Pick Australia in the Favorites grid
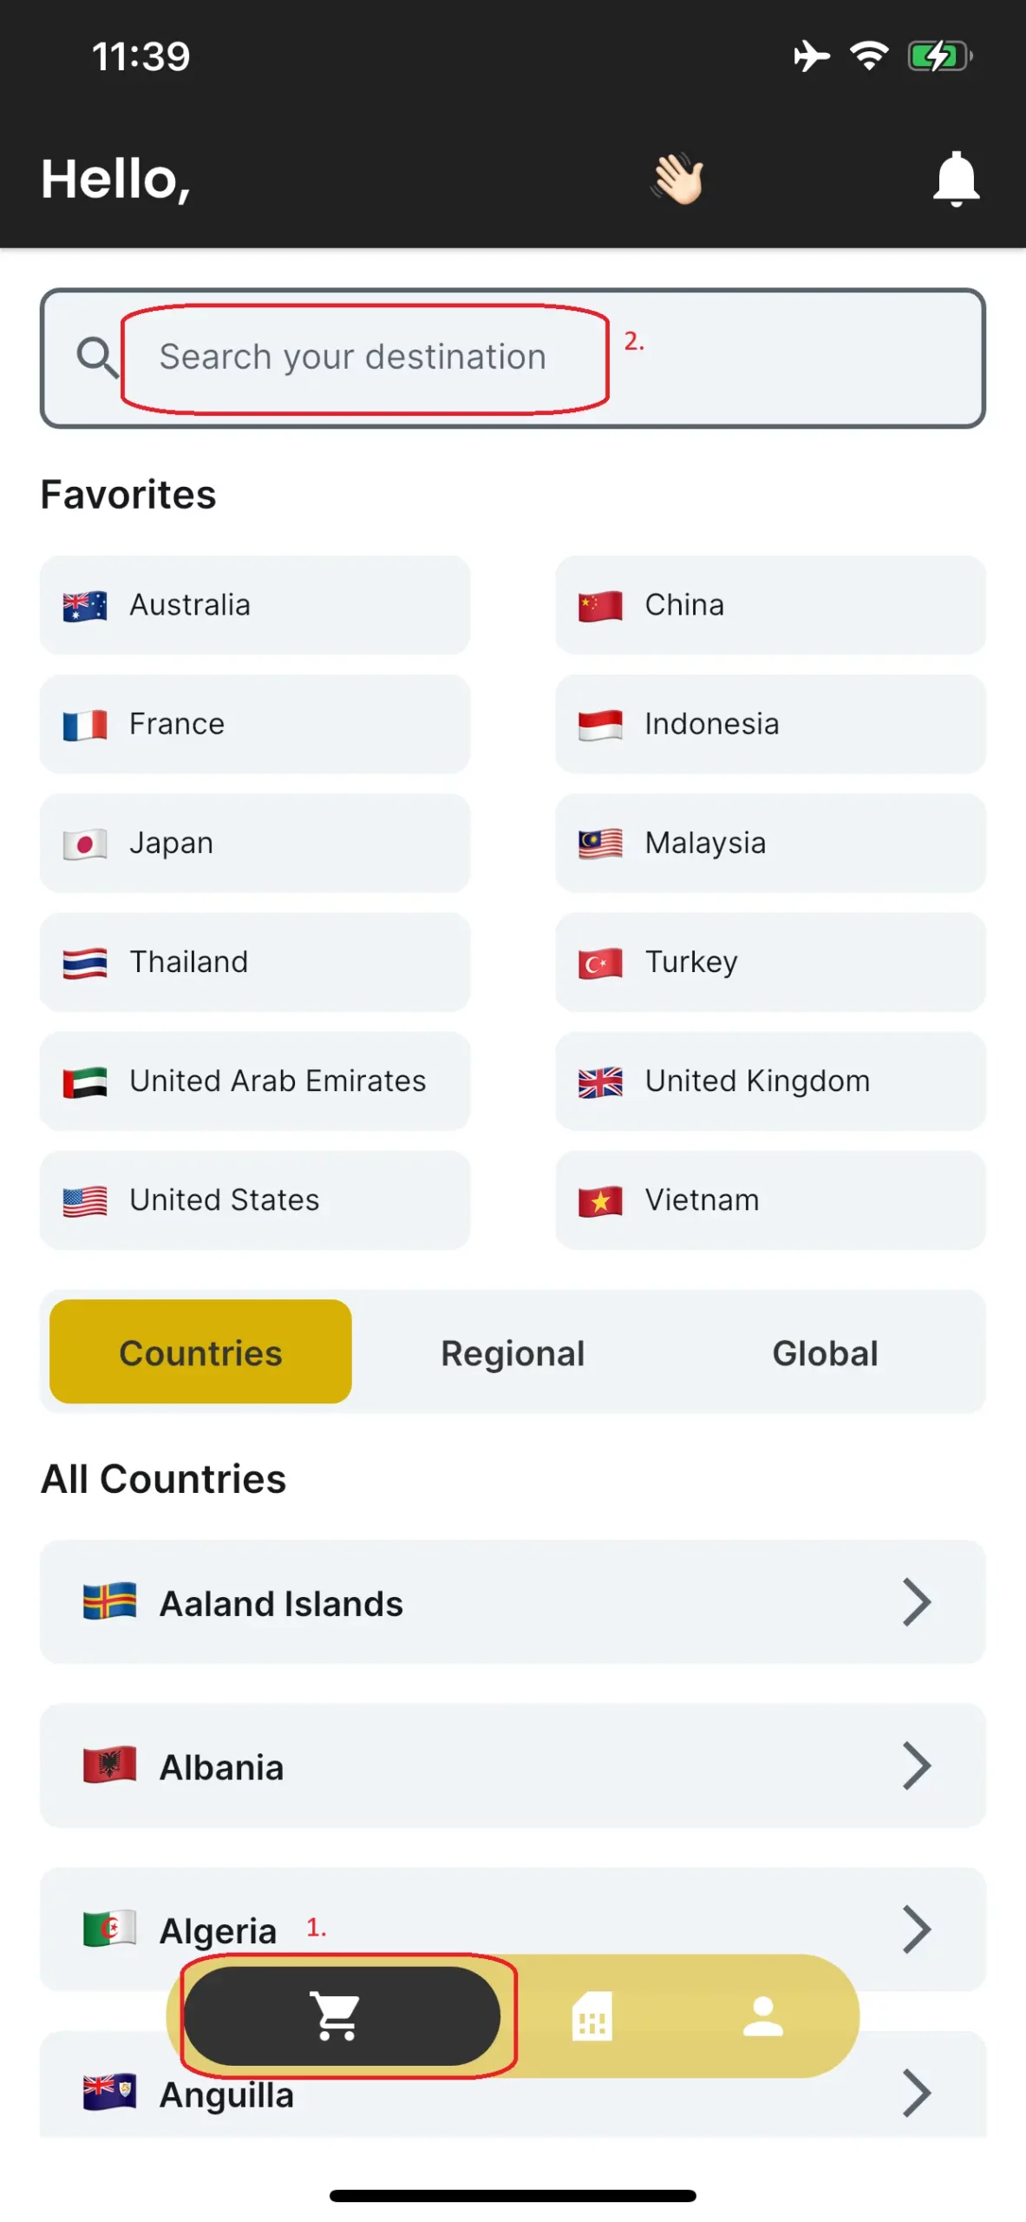The height and width of the screenshot is (2222, 1026). [254, 605]
